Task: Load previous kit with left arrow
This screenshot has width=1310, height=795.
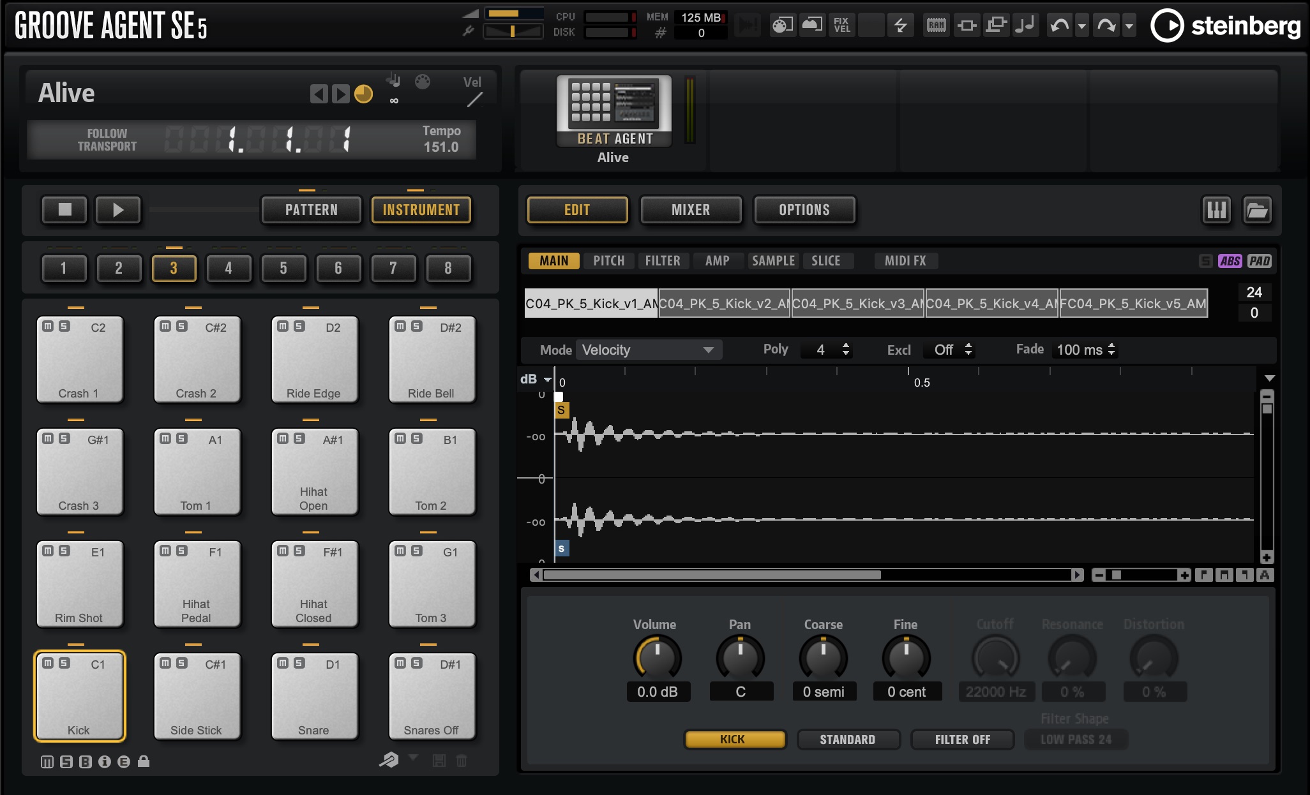Action: coord(319,94)
